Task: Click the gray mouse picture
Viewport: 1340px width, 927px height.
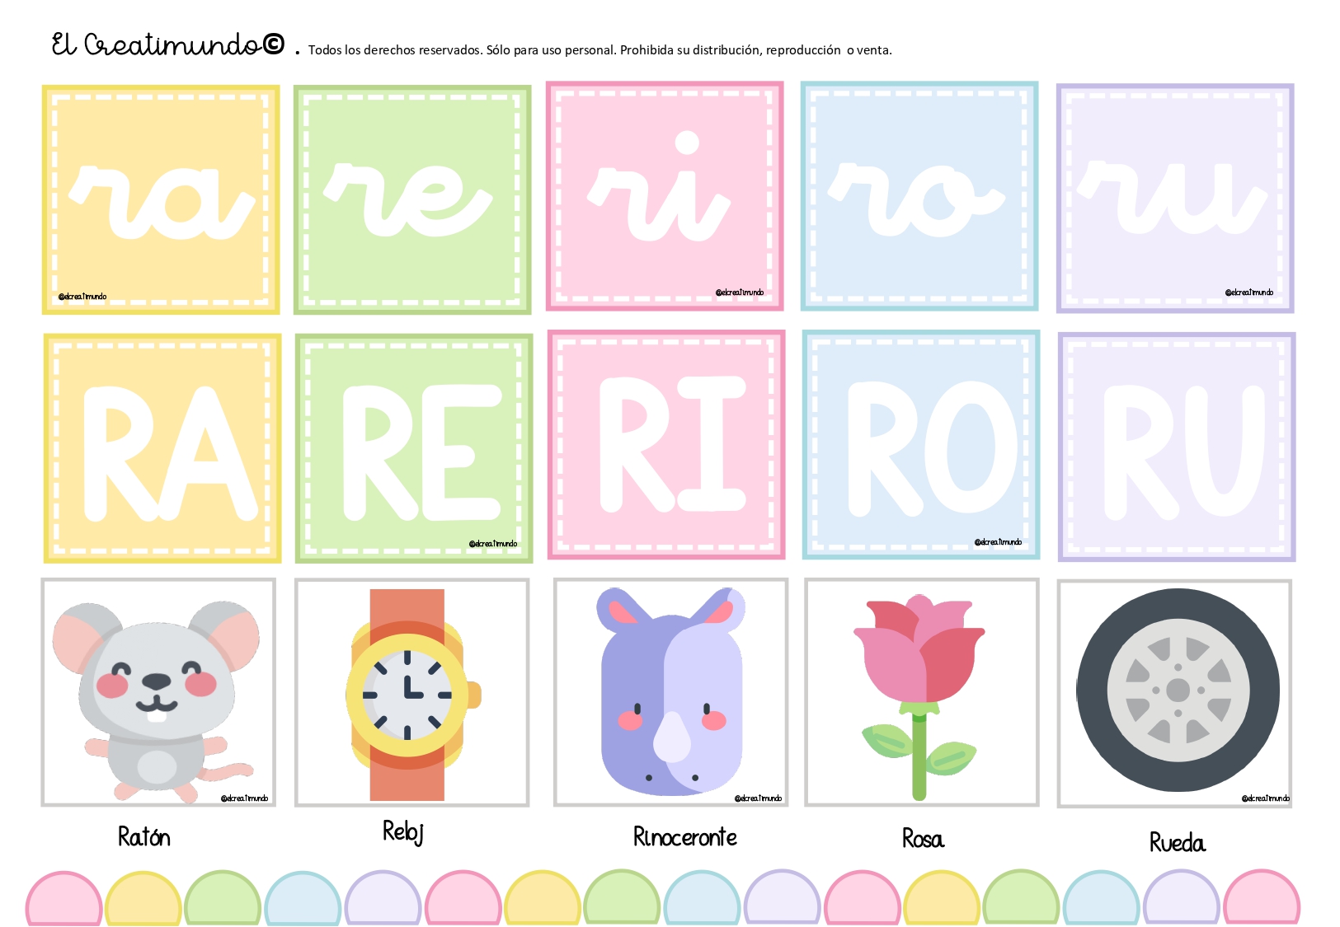Action: (158, 692)
